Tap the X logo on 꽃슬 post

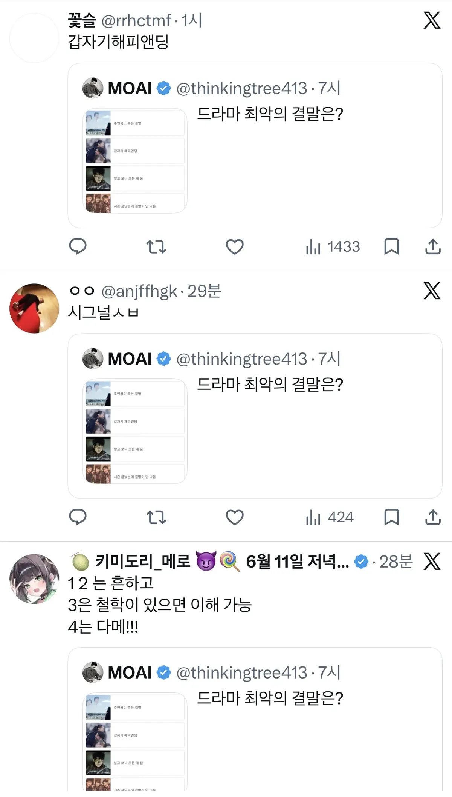432,20
